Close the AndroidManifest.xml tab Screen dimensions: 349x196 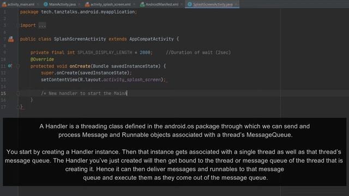point(182,4)
